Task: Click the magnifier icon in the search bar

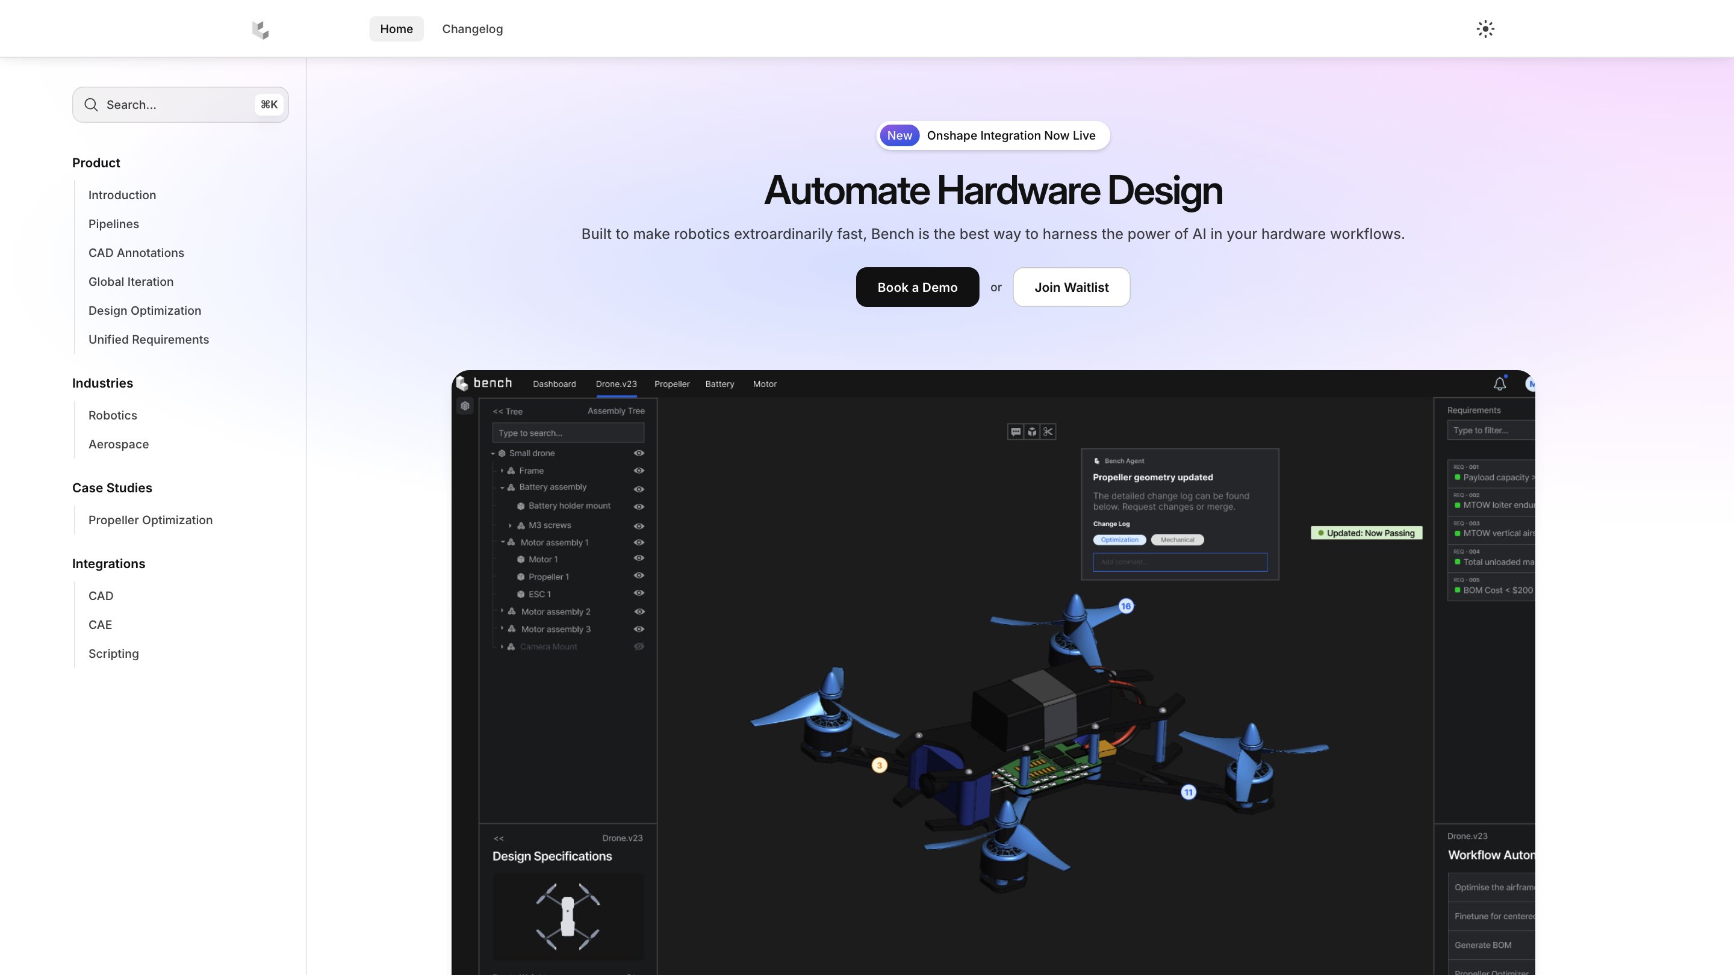Action: tap(91, 104)
